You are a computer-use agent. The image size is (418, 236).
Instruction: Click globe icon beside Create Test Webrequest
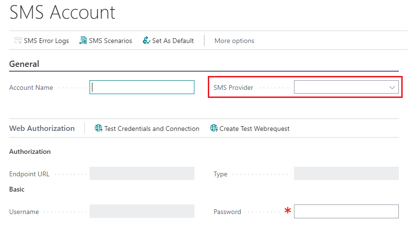pyautogui.click(x=214, y=128)
